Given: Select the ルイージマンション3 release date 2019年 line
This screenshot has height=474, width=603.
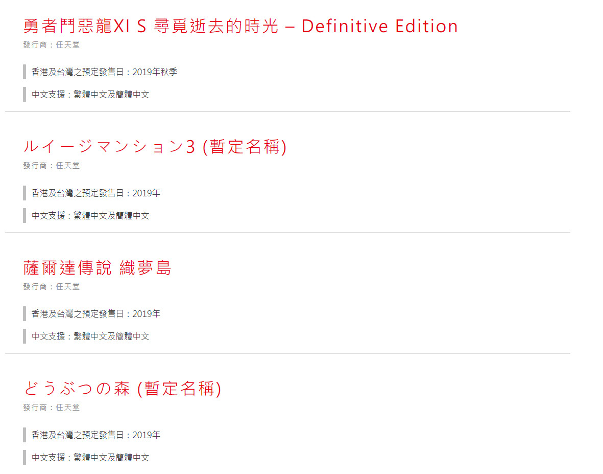Looking at the screenshot, I should tap(96, 193).
